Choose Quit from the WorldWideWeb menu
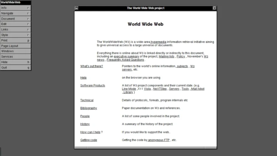277x156 pixels. pyautogui.click(x=15, y=67)
